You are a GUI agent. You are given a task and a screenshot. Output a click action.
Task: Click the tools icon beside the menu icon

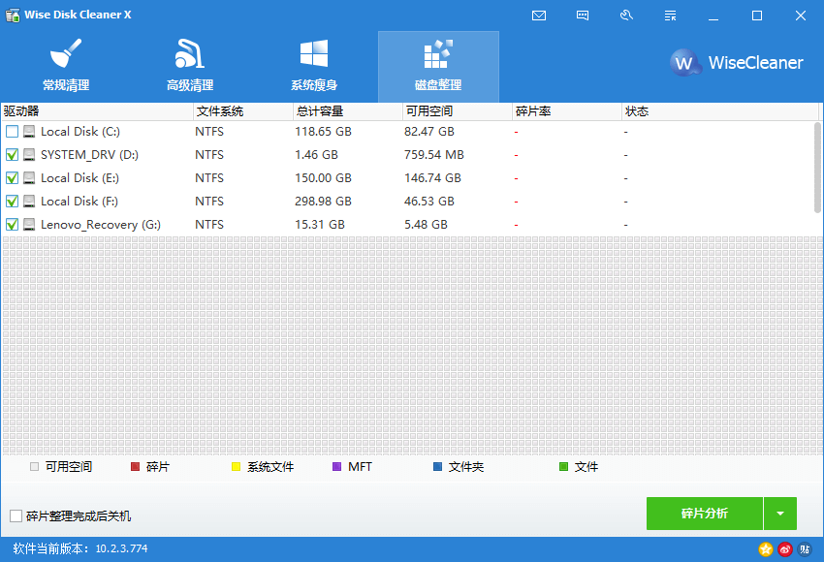tap(626, 16)
